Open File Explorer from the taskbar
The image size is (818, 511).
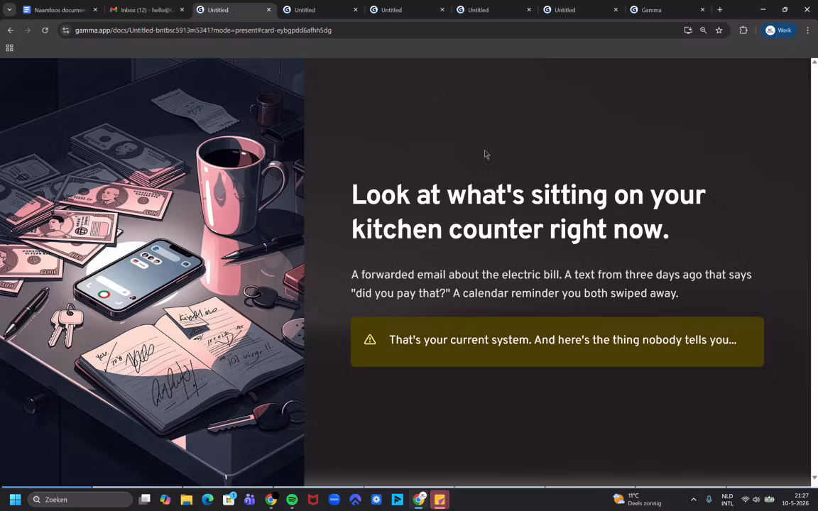[x=186, y=500]
